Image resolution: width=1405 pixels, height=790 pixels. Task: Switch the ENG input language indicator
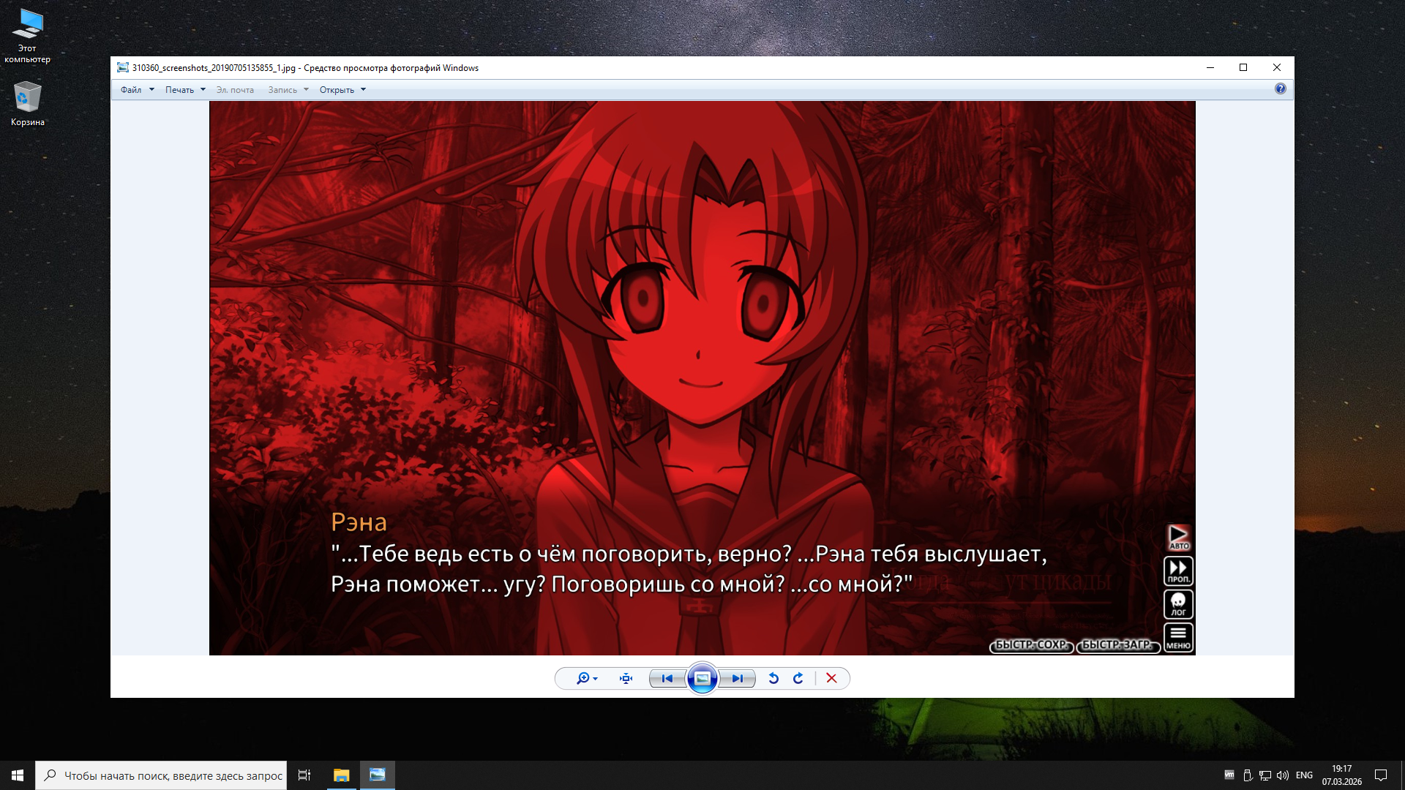pyautogui.click(x=1304, y=775)
